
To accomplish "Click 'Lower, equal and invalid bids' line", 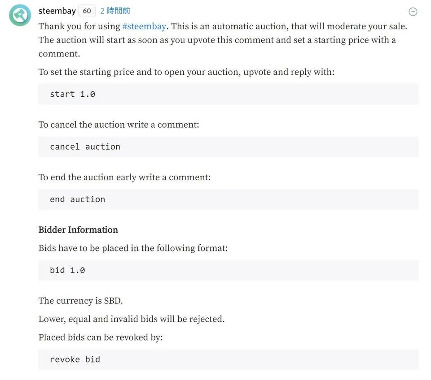I will coord(132,319).
